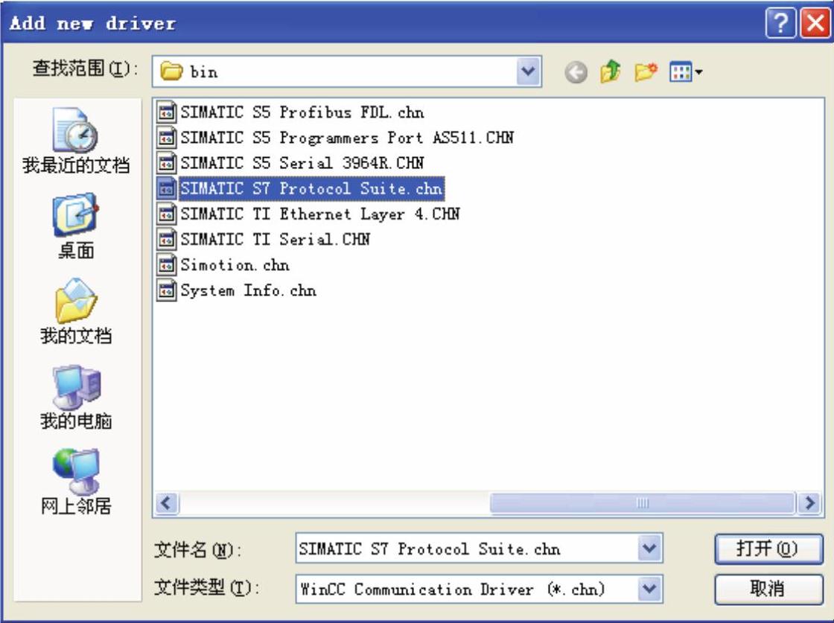Click the icon of Simotion.chn
The height and width of the screenshot is (623, 834).
pos(167,265)
